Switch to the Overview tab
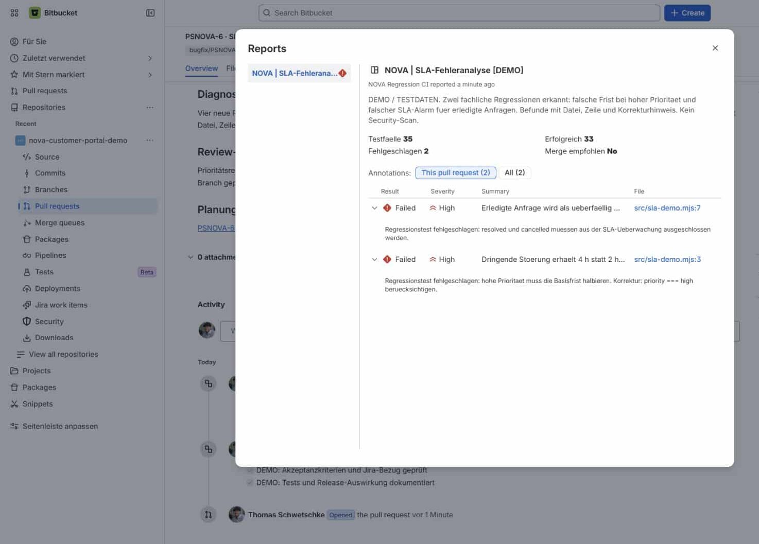This screenshot has width=759, height=544. tap(201, 68)
